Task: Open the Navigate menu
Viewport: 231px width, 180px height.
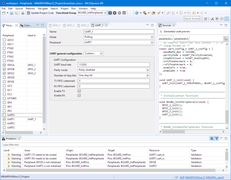Action: (42, 8)
